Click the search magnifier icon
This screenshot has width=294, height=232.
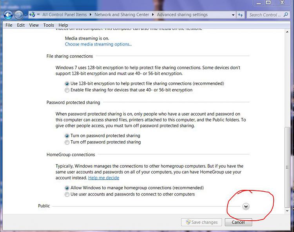pyautogui.click(x=286, y=14)
